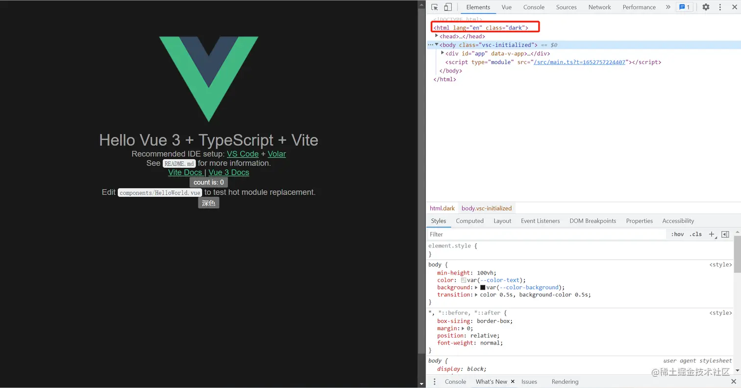Open the background color swatch picker
Screen dimensions: 741x388
tap(483, 288)
